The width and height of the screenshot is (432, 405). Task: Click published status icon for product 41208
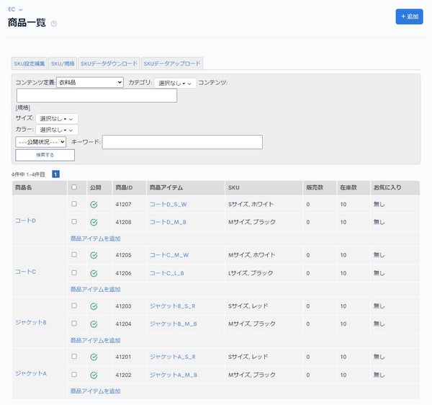tap(94, 222)
